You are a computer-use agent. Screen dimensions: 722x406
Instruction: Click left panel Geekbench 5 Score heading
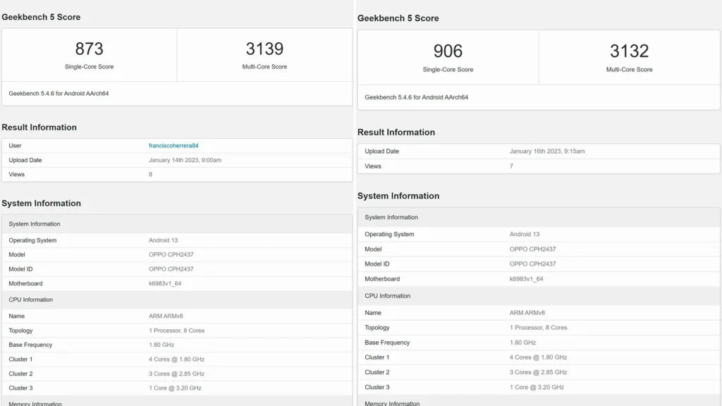41,17
